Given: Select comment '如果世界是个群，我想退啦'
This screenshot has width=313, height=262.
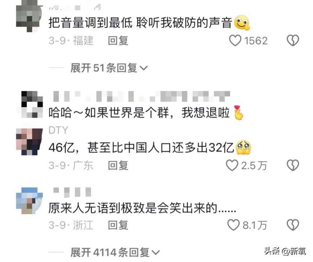Looking at the screenshot, I should point(146,112).
